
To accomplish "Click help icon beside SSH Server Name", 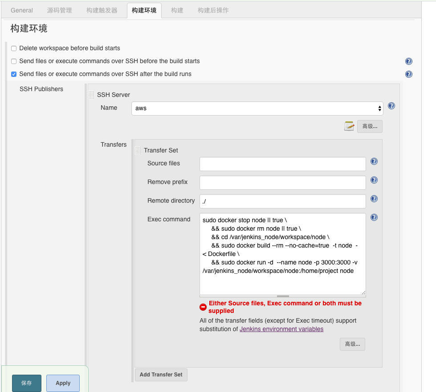I will [x=391, y=106].
